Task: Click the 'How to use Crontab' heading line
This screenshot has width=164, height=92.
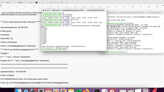Action: 19,50
